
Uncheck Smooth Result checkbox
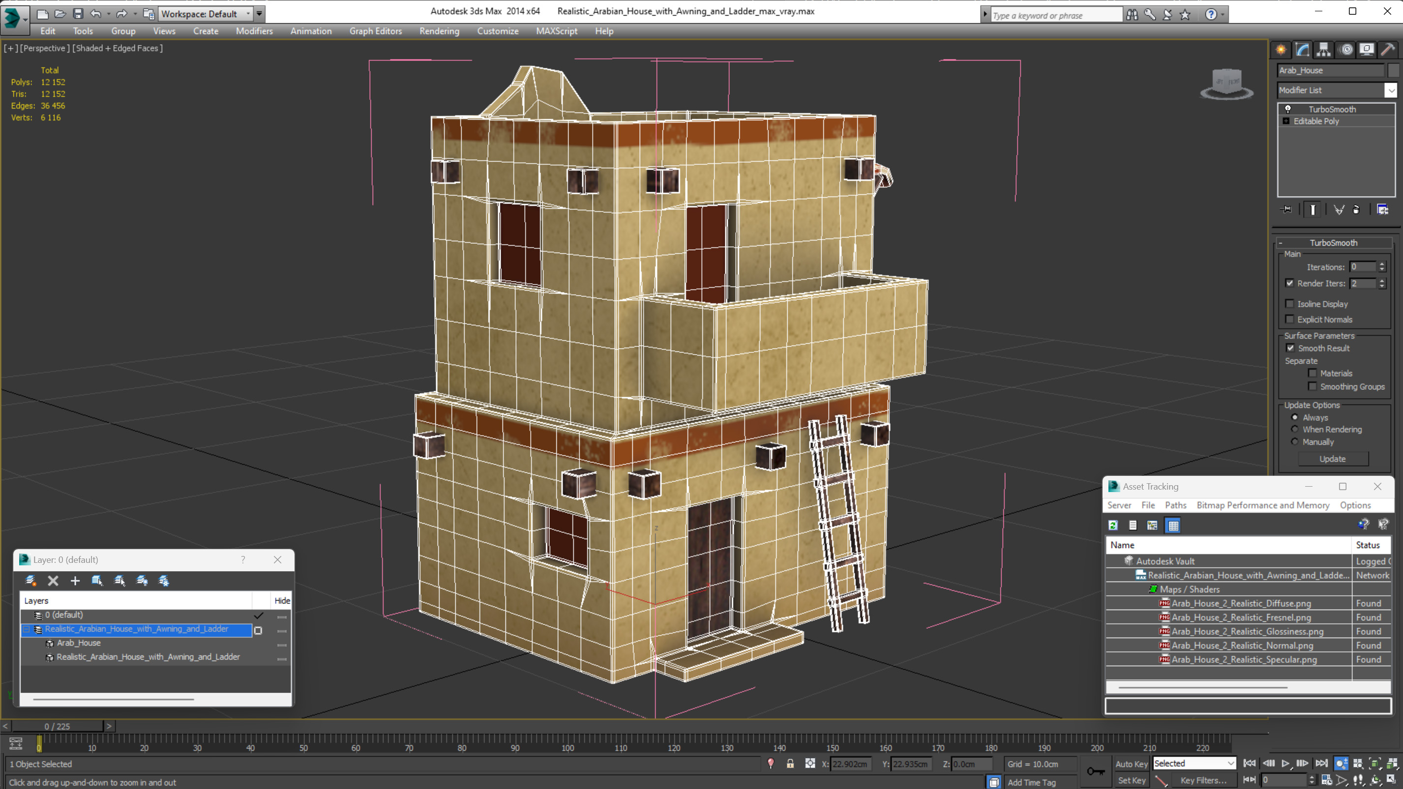click(1290, 348)
